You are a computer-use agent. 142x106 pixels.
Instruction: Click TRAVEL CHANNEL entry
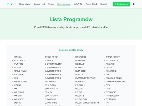coord(114,78)
